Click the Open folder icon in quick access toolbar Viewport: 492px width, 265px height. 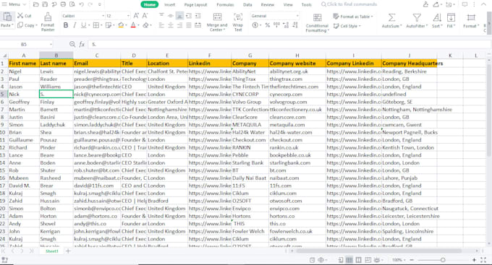tap(35, 4)
